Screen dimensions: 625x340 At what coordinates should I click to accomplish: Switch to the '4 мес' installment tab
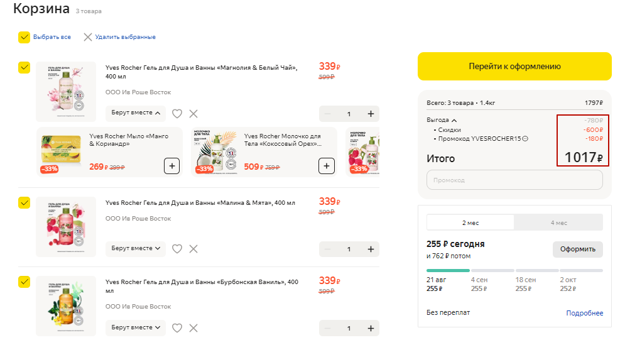(558, 222)
